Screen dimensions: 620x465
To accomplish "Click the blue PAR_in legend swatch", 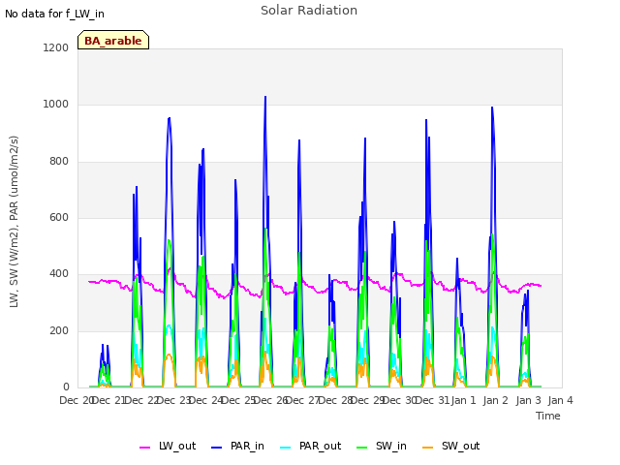I will pyautogui.click(x=217, y=448).
